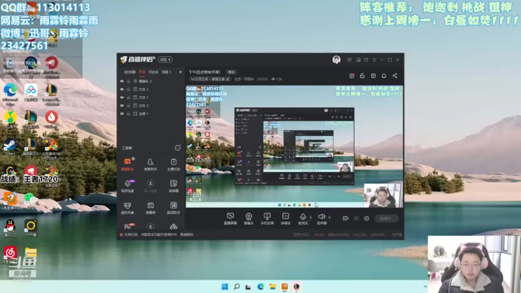Hide the 摄像头 2 layer
The width and height of the screenshot is (521, 293).
[x=122, y=81]
